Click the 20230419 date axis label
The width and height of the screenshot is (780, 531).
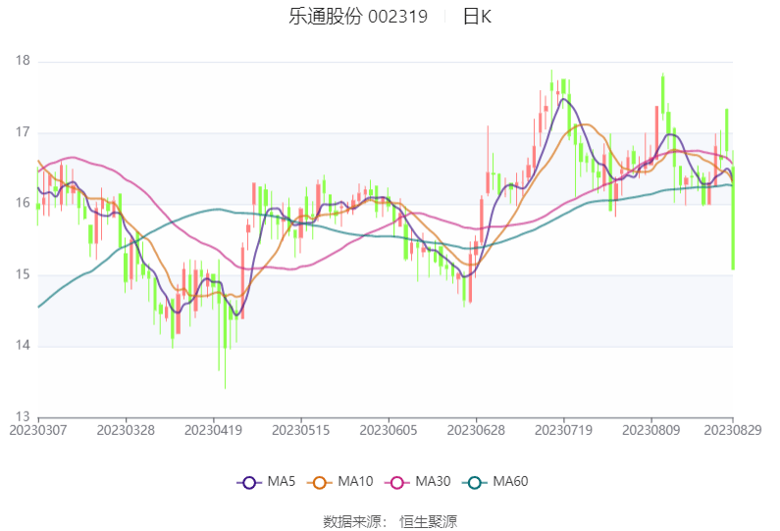click(213, 430)
